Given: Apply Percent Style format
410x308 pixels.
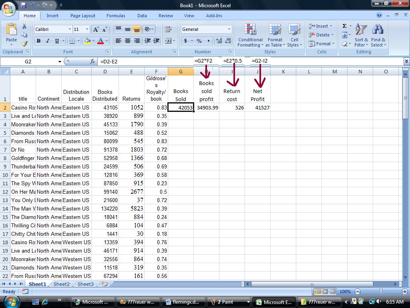Looking at the screenshot, I should tap(199, 41).
